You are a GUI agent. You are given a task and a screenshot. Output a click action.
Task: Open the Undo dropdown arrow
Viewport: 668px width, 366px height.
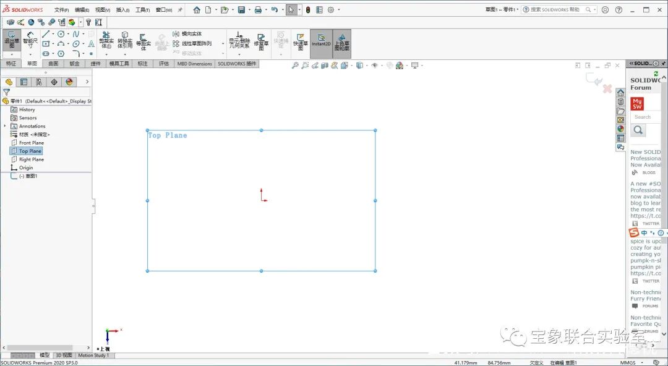point(283,10)
